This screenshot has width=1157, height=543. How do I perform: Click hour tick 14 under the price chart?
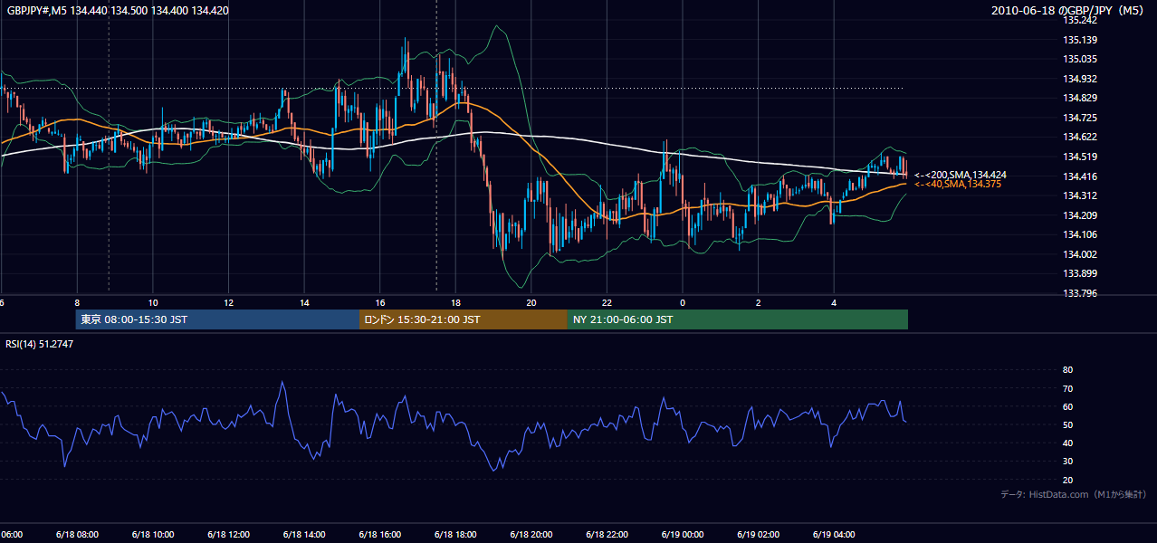coord(304,302)
